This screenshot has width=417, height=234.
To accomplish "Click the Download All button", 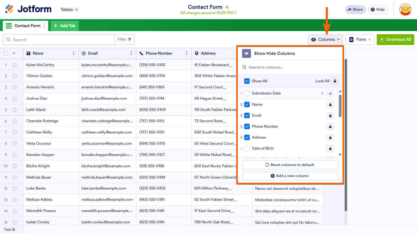I will click(395, 40).
